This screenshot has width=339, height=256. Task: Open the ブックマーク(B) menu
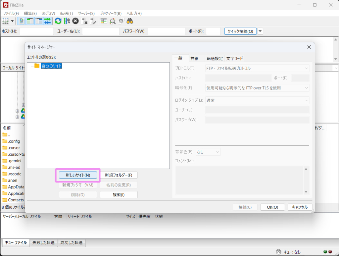point(111,13)
